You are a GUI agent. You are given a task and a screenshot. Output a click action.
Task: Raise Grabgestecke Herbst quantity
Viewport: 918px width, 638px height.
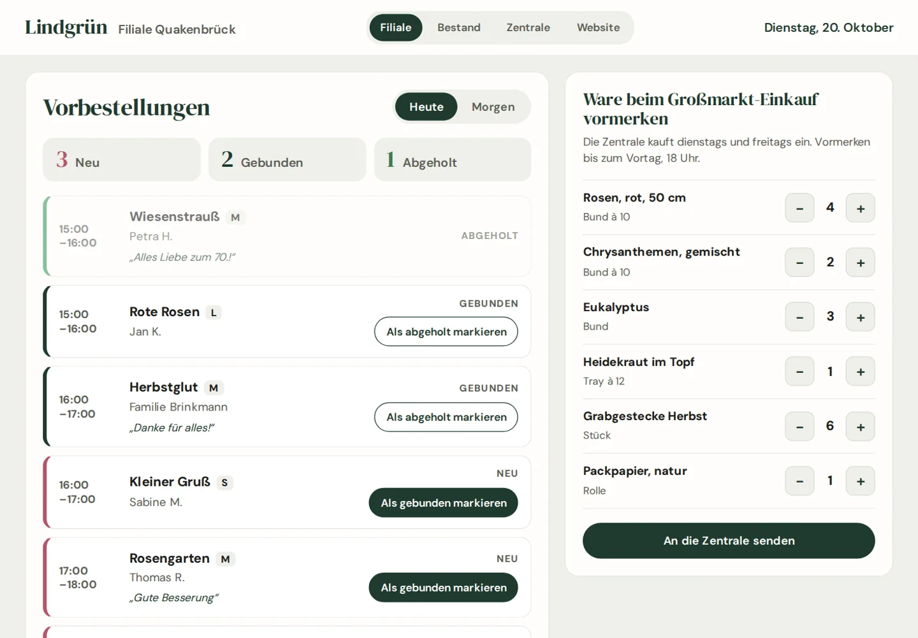click(861, 426)
